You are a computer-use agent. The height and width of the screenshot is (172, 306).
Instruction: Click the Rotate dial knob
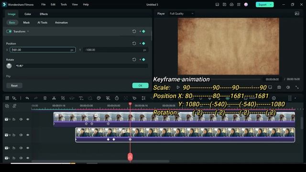pos(9,66)
